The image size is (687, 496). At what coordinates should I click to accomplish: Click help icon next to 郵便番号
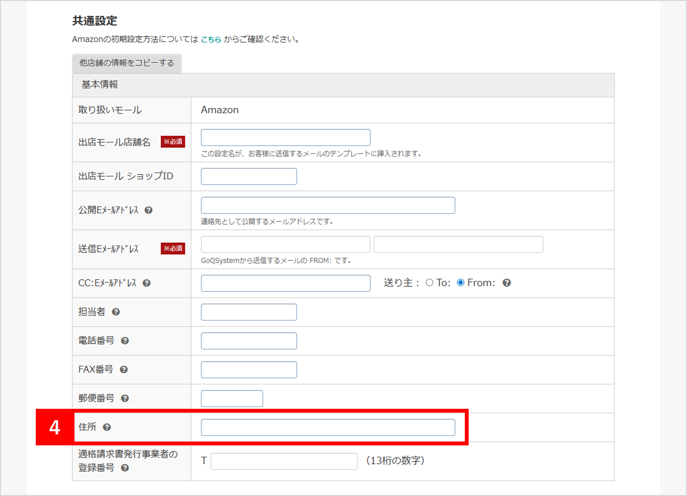point(125,399)
